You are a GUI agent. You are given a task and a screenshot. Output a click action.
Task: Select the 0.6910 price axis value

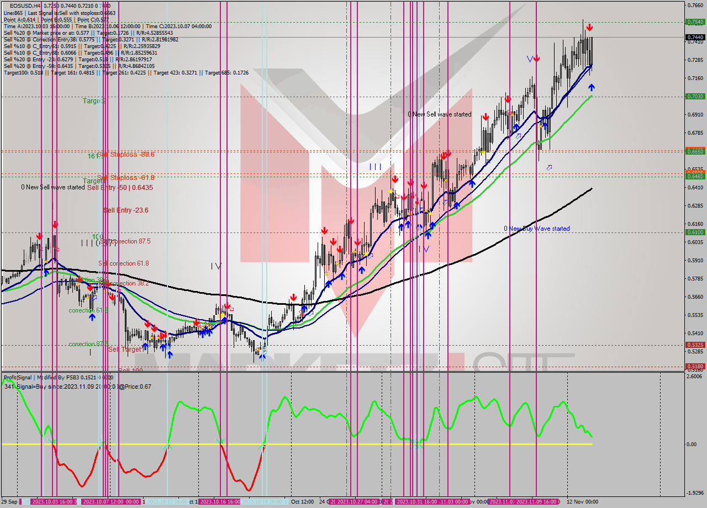tap(695, 114)
